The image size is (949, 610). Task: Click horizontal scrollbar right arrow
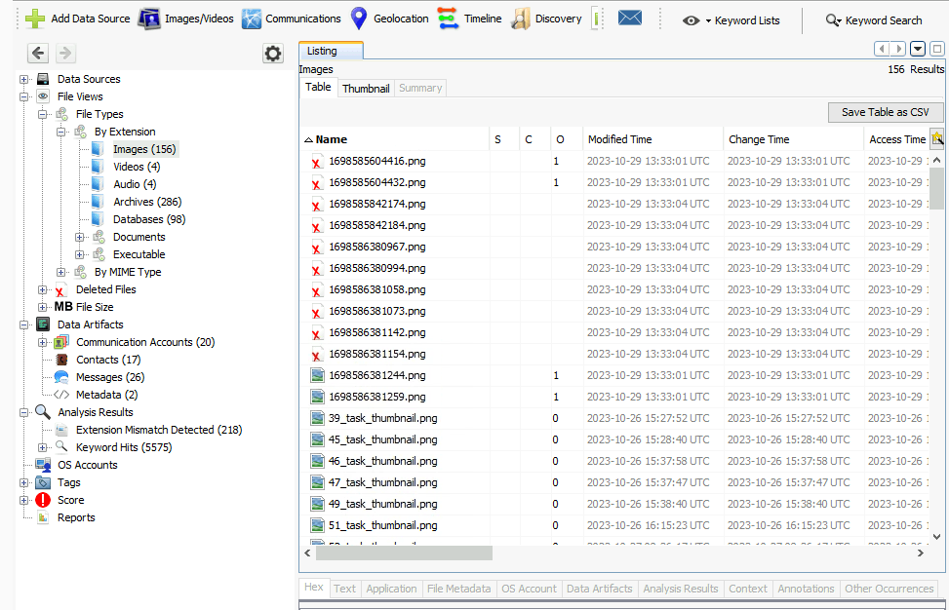[920, 553]
